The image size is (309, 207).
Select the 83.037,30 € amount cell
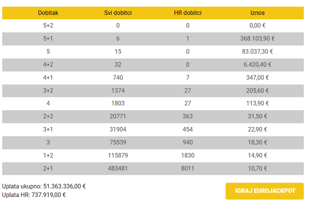[x=258, y=51]
